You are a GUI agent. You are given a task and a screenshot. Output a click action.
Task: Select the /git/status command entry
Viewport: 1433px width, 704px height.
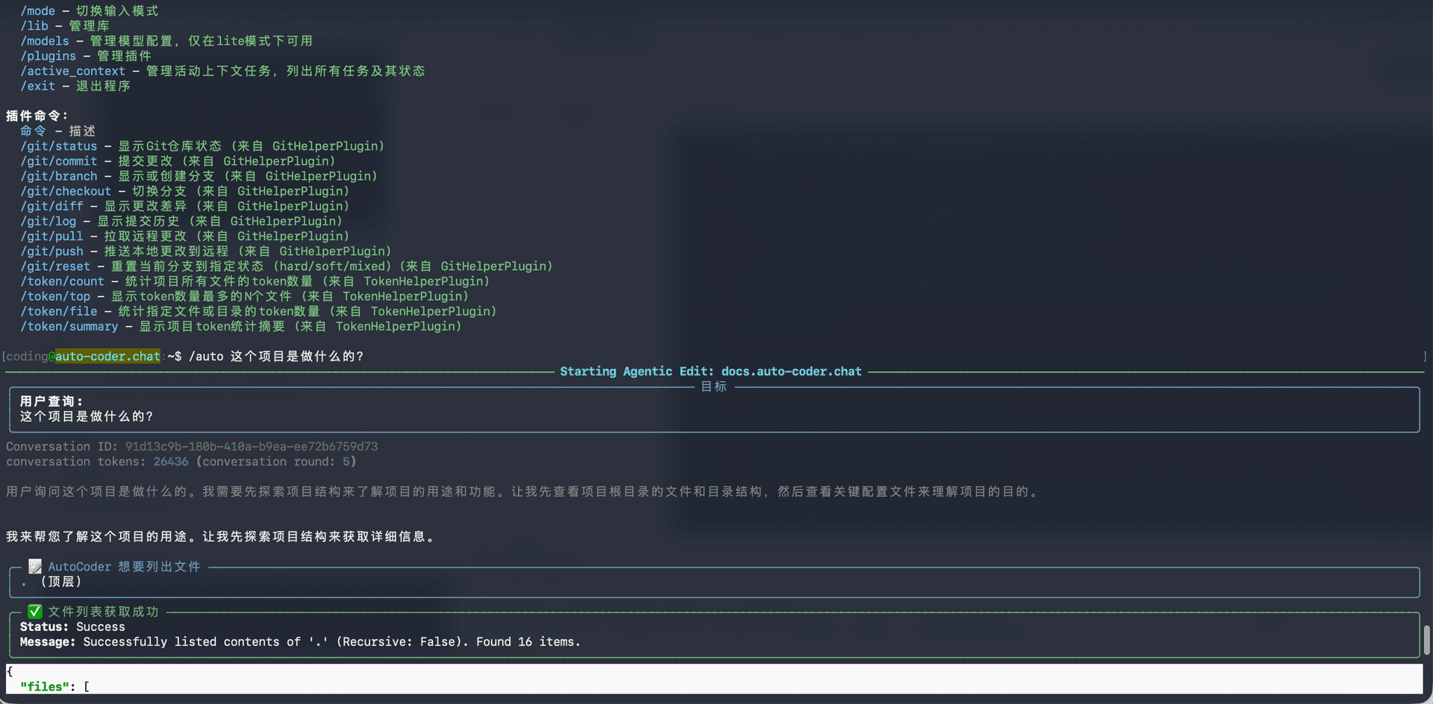pos(59,146)
